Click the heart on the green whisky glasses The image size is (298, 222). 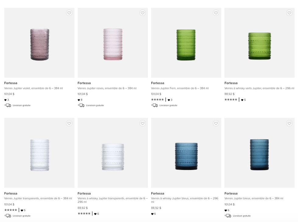point(289,13)
